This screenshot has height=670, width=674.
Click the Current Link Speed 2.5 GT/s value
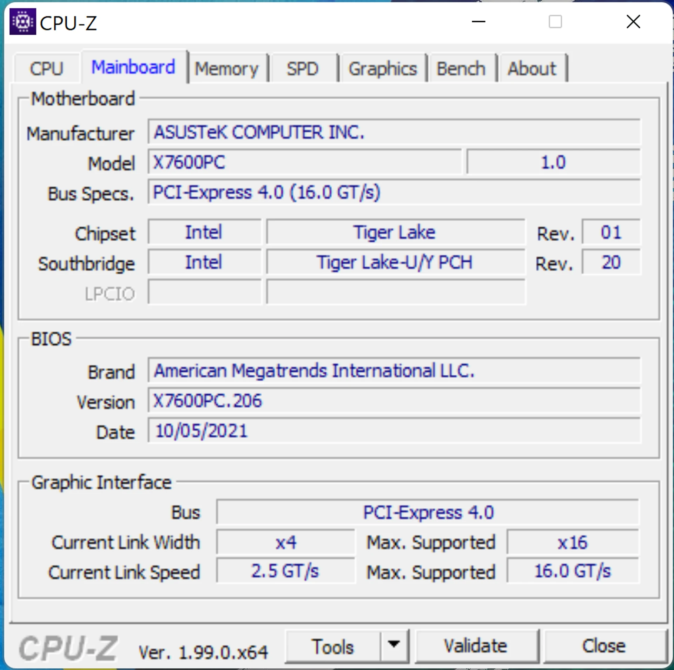286,571
